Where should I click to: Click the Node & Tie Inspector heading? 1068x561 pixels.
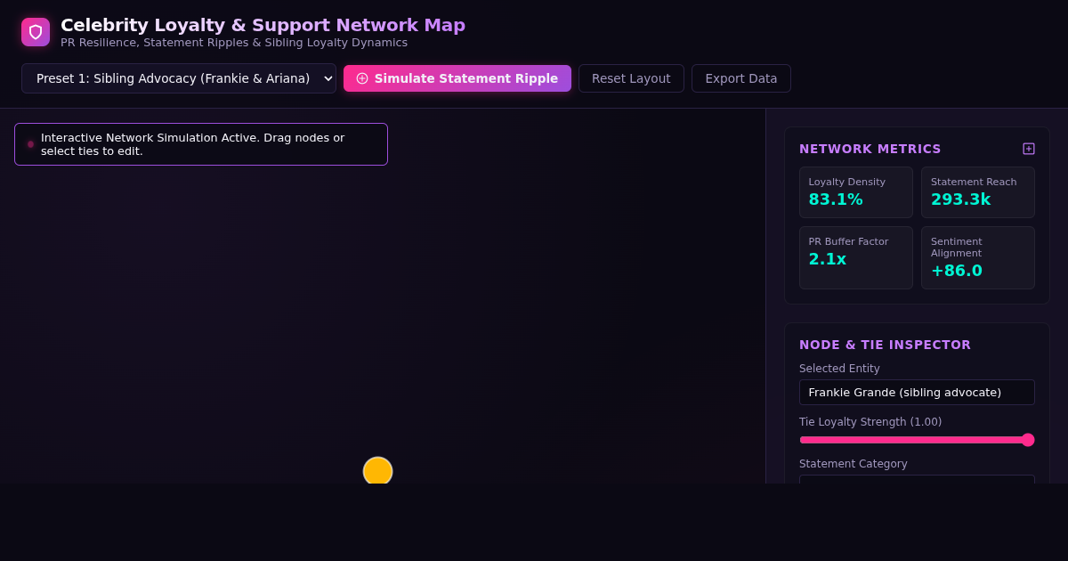(885, 345)
